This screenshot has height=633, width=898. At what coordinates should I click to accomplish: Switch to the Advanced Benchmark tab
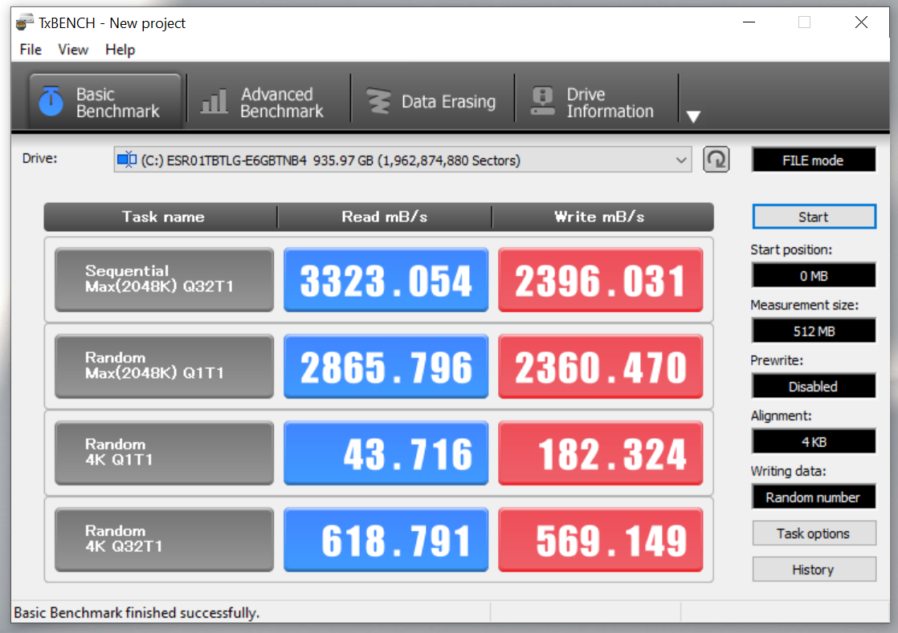[268, 102]
